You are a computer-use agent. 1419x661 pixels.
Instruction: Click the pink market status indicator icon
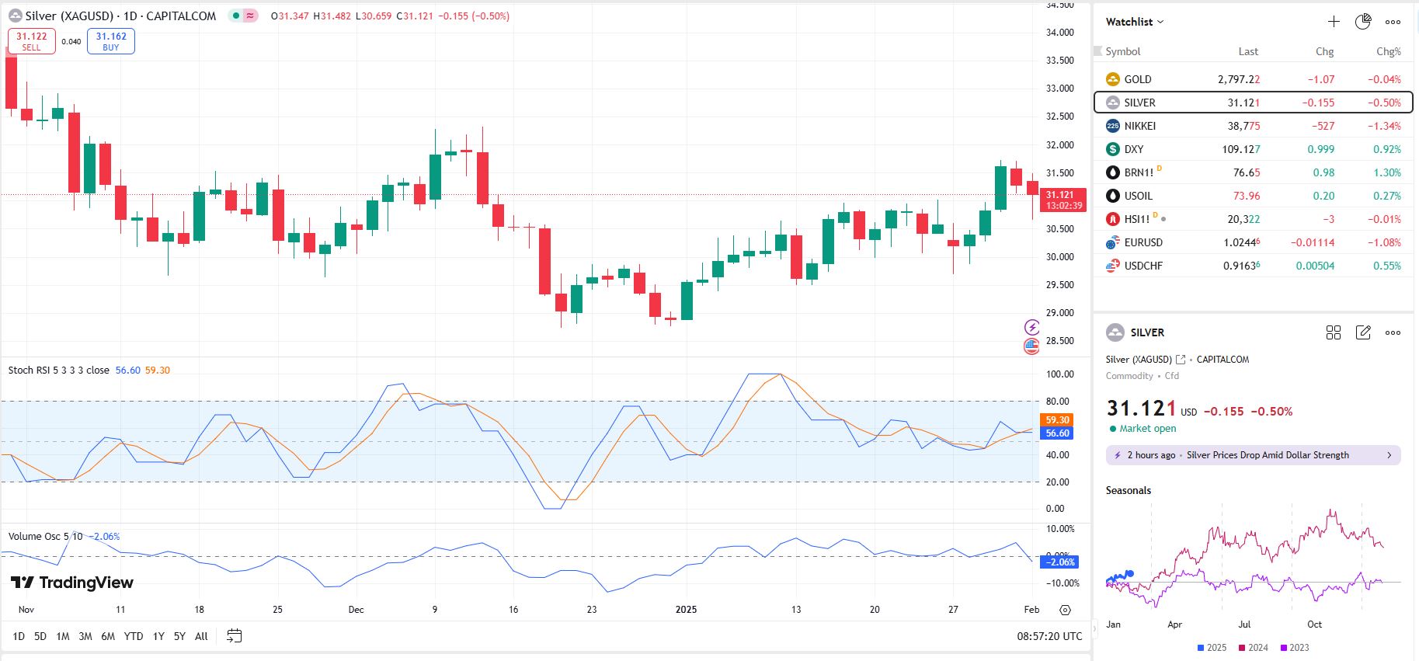pyautogui.click(x=251, y=16)
